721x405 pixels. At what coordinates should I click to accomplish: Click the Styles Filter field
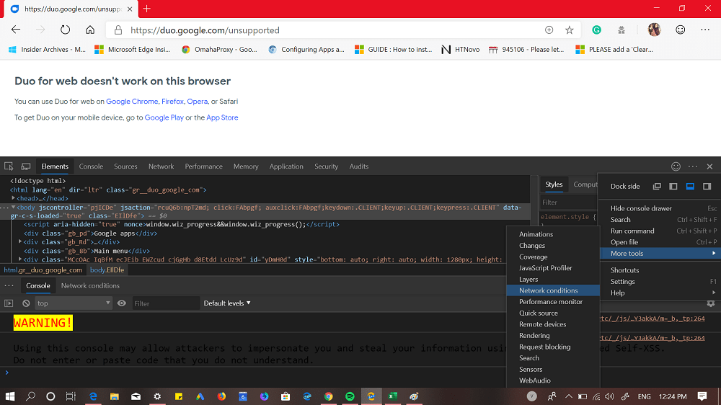click(x=570, y=202)
